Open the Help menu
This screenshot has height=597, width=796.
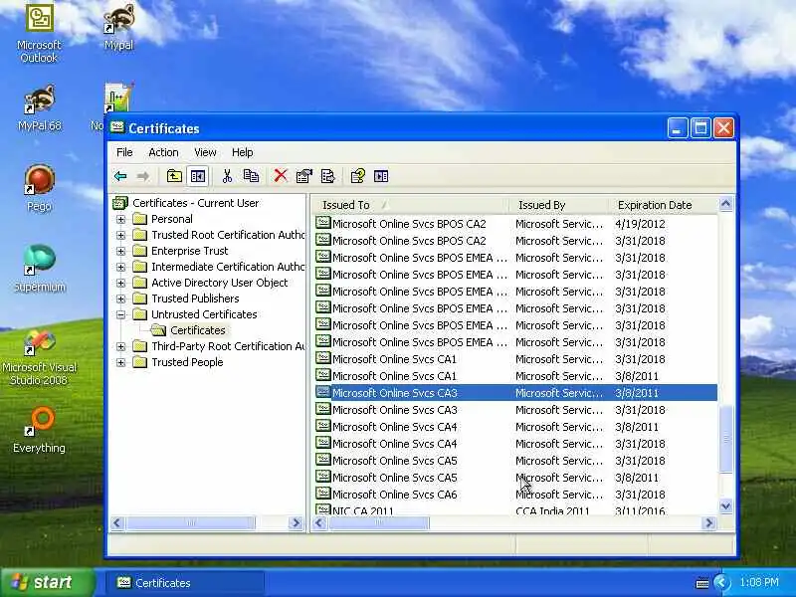pyautogui.click(x=242, y=152)
